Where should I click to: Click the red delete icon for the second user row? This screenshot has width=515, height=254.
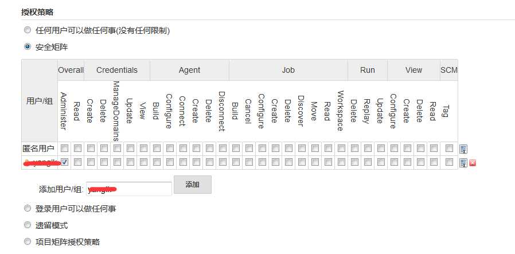[x=473, y=163]
